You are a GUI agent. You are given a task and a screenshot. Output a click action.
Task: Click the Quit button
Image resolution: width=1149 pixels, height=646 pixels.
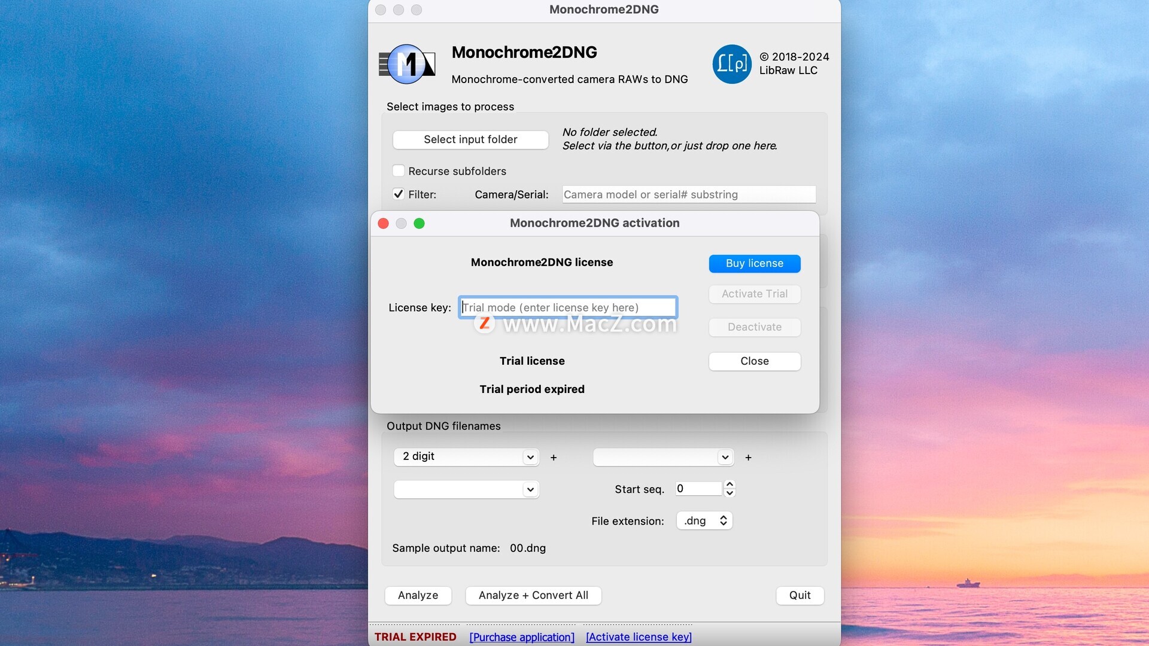[800, 596]
